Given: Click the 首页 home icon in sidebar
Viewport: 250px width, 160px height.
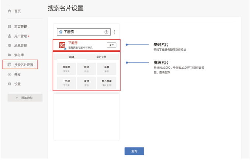Looking at the screenshot, I should [x=10, y=11].
